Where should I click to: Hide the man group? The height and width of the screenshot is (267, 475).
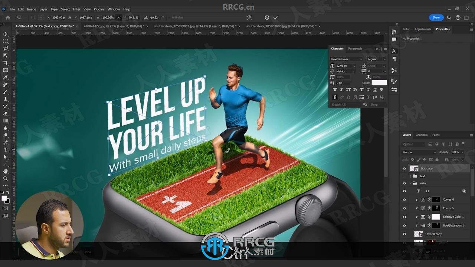(x=404, y=183)
